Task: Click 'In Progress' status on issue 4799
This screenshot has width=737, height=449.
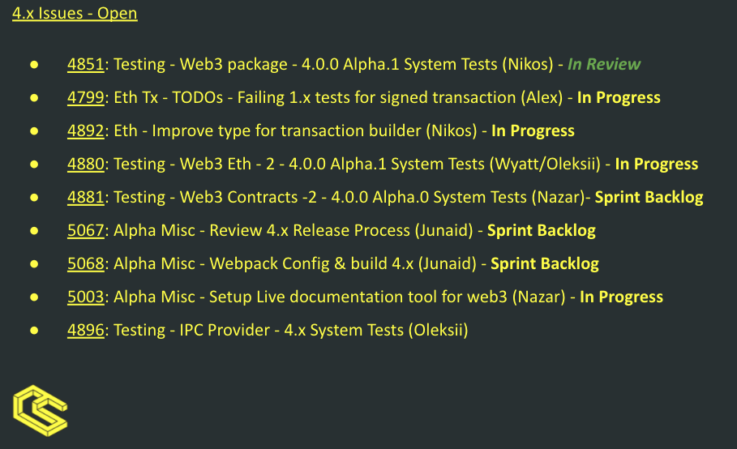Action: tap(619, 98)
